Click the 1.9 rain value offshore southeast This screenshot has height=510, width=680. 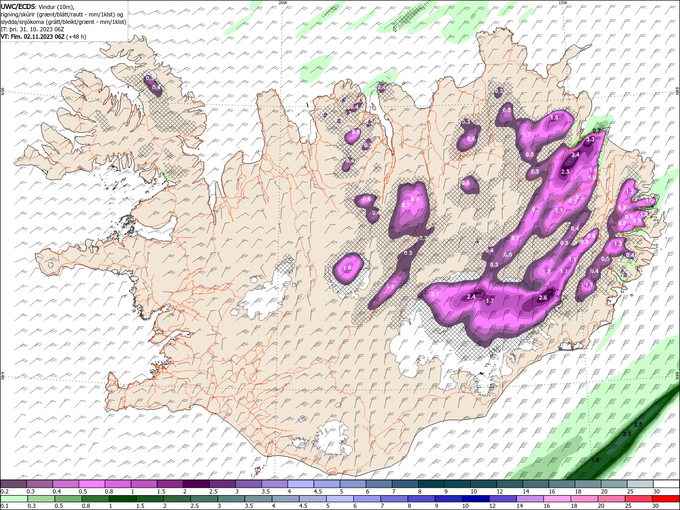595,460
